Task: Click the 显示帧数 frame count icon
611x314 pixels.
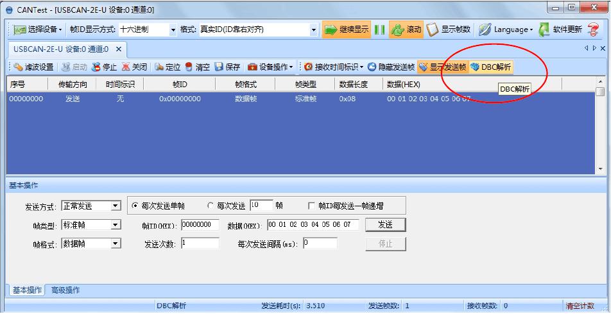Action: (x=433, y=29)
